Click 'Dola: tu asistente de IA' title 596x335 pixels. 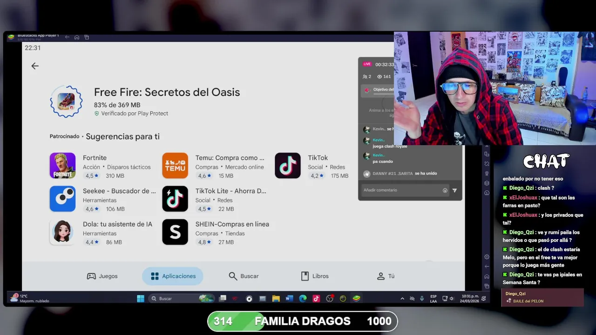[117, 224]
